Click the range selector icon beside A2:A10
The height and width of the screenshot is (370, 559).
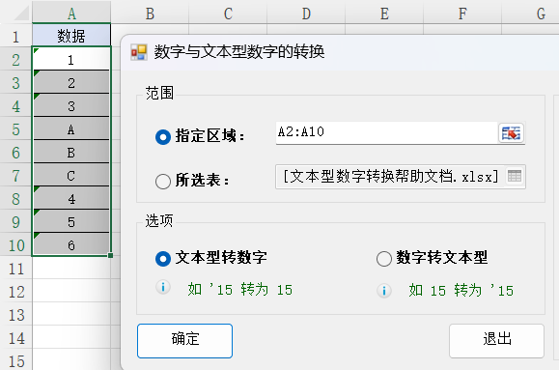[x=512, y=133]
